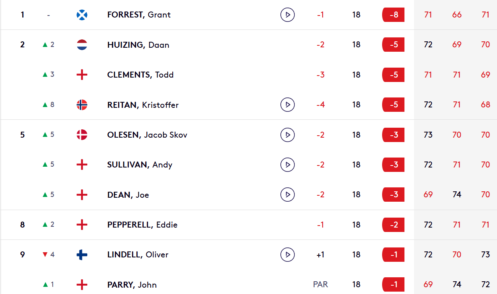The height and width of the screenshot is (294, 497).
Task: Click Finland flag beside Lindell
Action: (82, 254)
